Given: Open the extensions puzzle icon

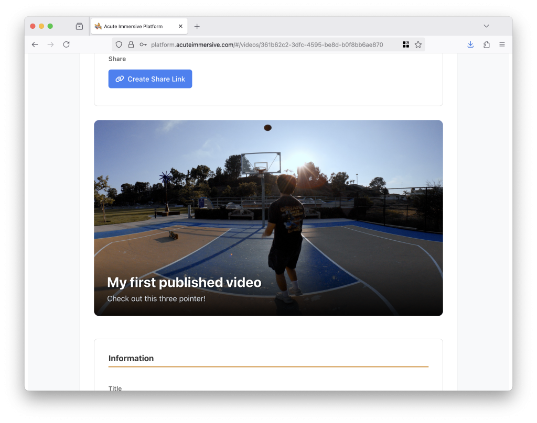Looking at the screenshot, I should (x=486, y=44).
